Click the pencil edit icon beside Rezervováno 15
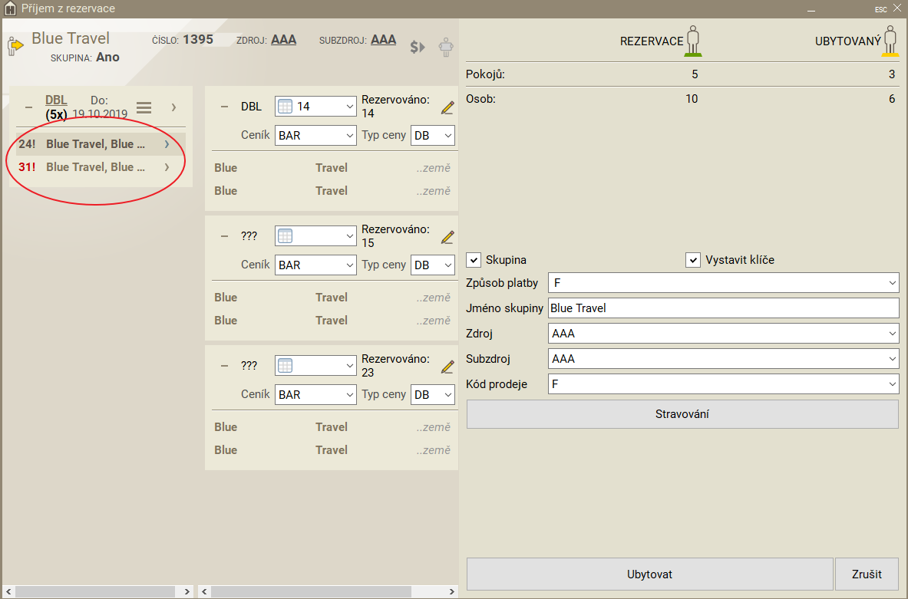Viewport: 908px width, 599px height. tap(447, 237)
